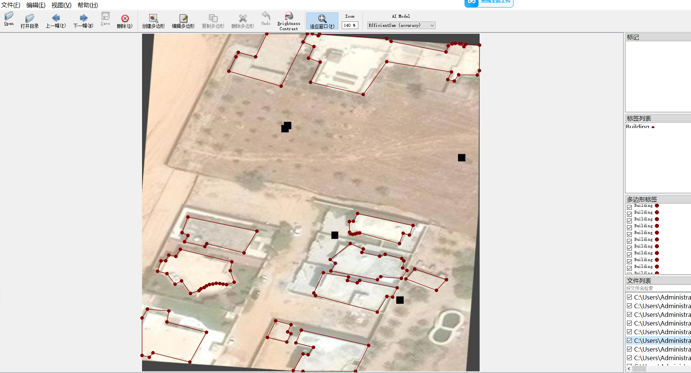
Task: Uncheck the second file list checkbox
Action: tap(630, 306)
